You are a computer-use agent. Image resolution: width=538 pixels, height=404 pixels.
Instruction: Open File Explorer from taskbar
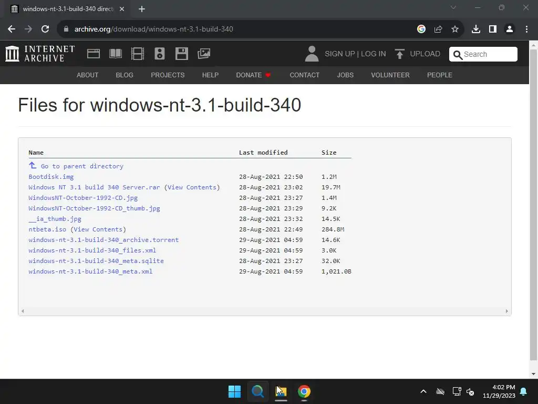coord(281,391)
